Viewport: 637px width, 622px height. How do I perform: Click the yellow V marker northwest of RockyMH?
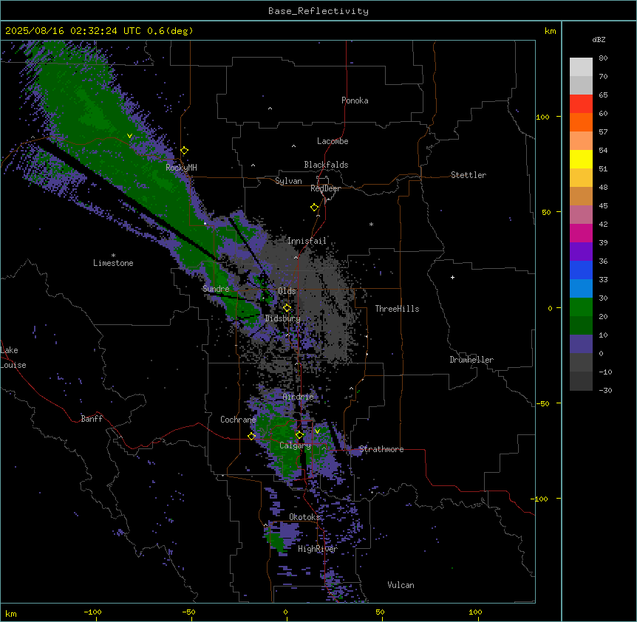tap(129, 136)
